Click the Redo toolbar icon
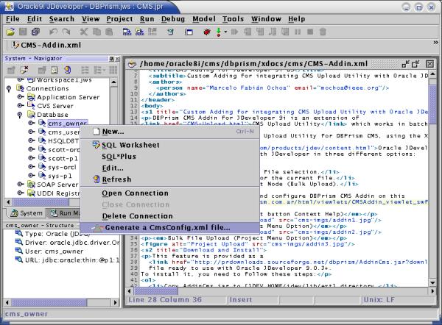This screenshot has height=325, width=442. pos(66,32)
